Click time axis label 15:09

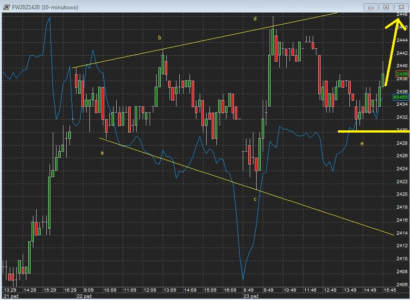pyautogui.click(x=210, y=290)
